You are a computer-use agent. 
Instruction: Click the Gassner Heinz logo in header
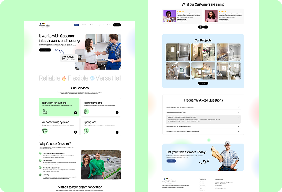coord(44,25)
